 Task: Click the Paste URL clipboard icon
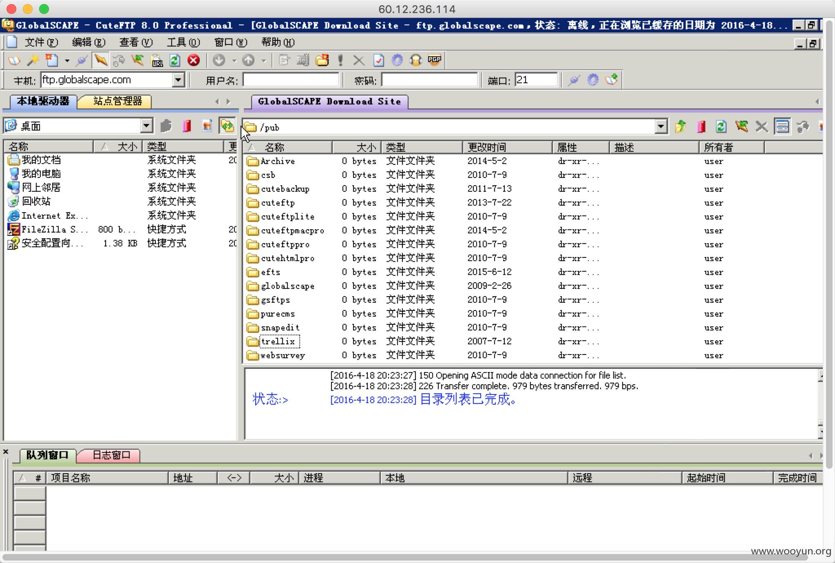coord(157,60)
